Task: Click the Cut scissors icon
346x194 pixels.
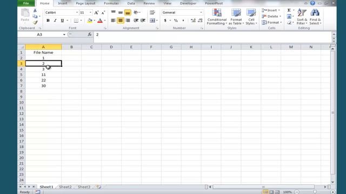Action: [35, 10]
